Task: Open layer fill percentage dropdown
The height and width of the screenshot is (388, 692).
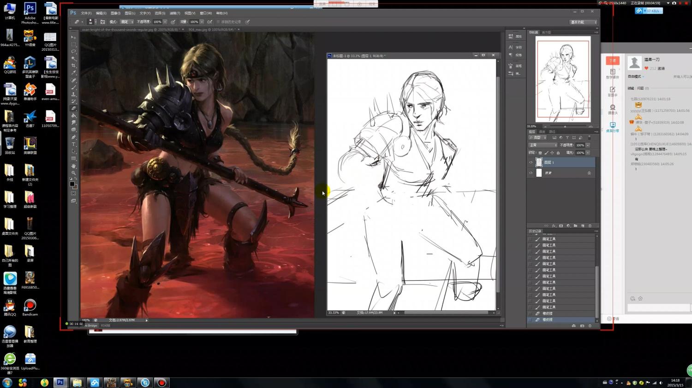Action: [x=588, y=153]
